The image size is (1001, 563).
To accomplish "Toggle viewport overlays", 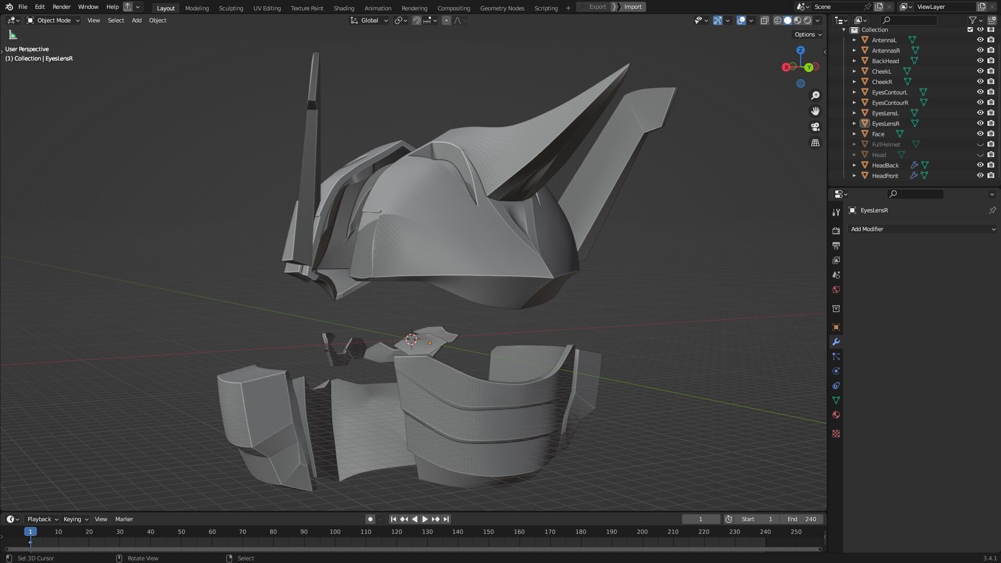I will pyautogui.click(x=741, y=20).
